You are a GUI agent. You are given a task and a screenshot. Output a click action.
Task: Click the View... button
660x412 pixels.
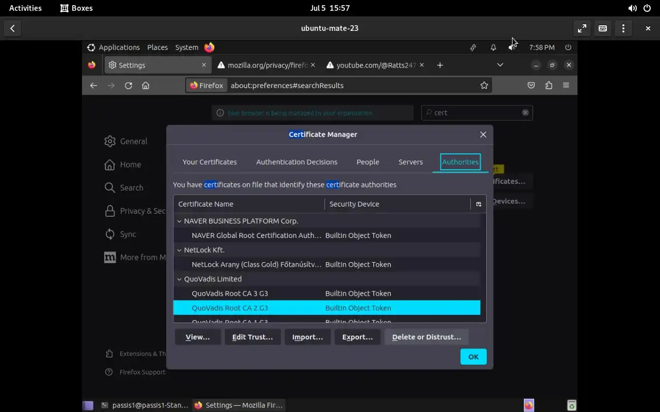click(197, 337)
